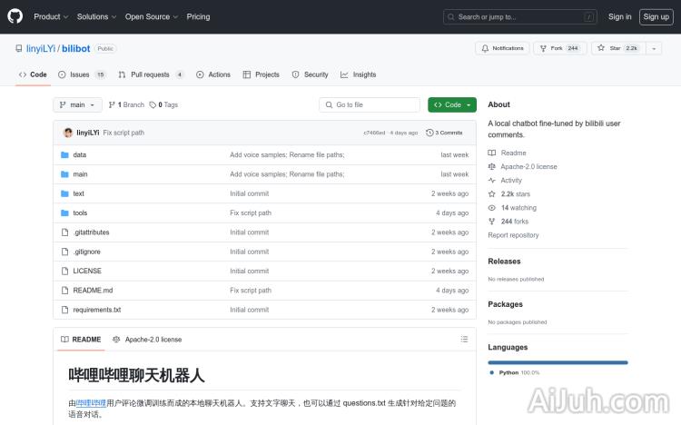Image resolution: width=681 pixels, height=425 pixels.
Task: Click the Notifications bell button
Action: click(501, 48)
